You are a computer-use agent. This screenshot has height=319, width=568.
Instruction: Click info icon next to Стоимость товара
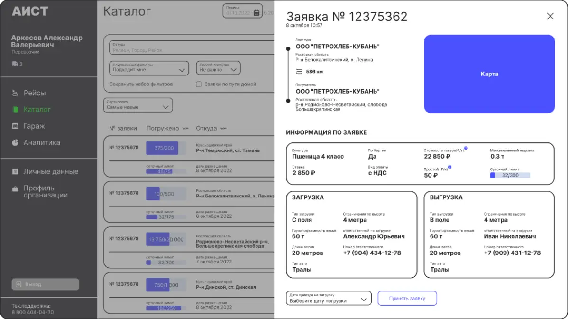click(466, 149)
